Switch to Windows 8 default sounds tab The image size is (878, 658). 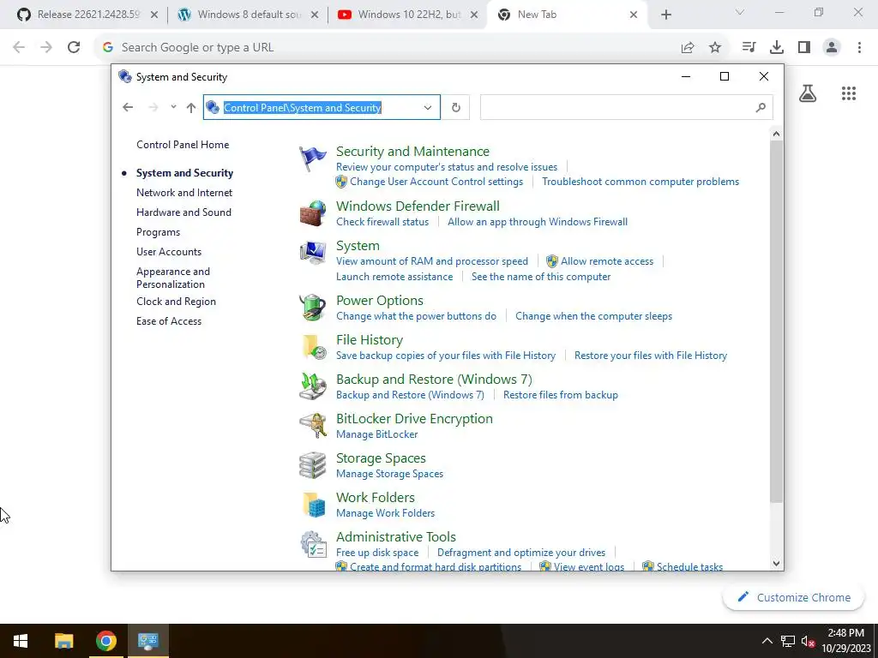248,15
